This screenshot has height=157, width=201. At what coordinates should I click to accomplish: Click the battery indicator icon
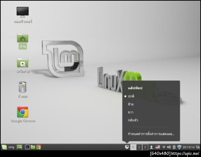tap(174, 147)
